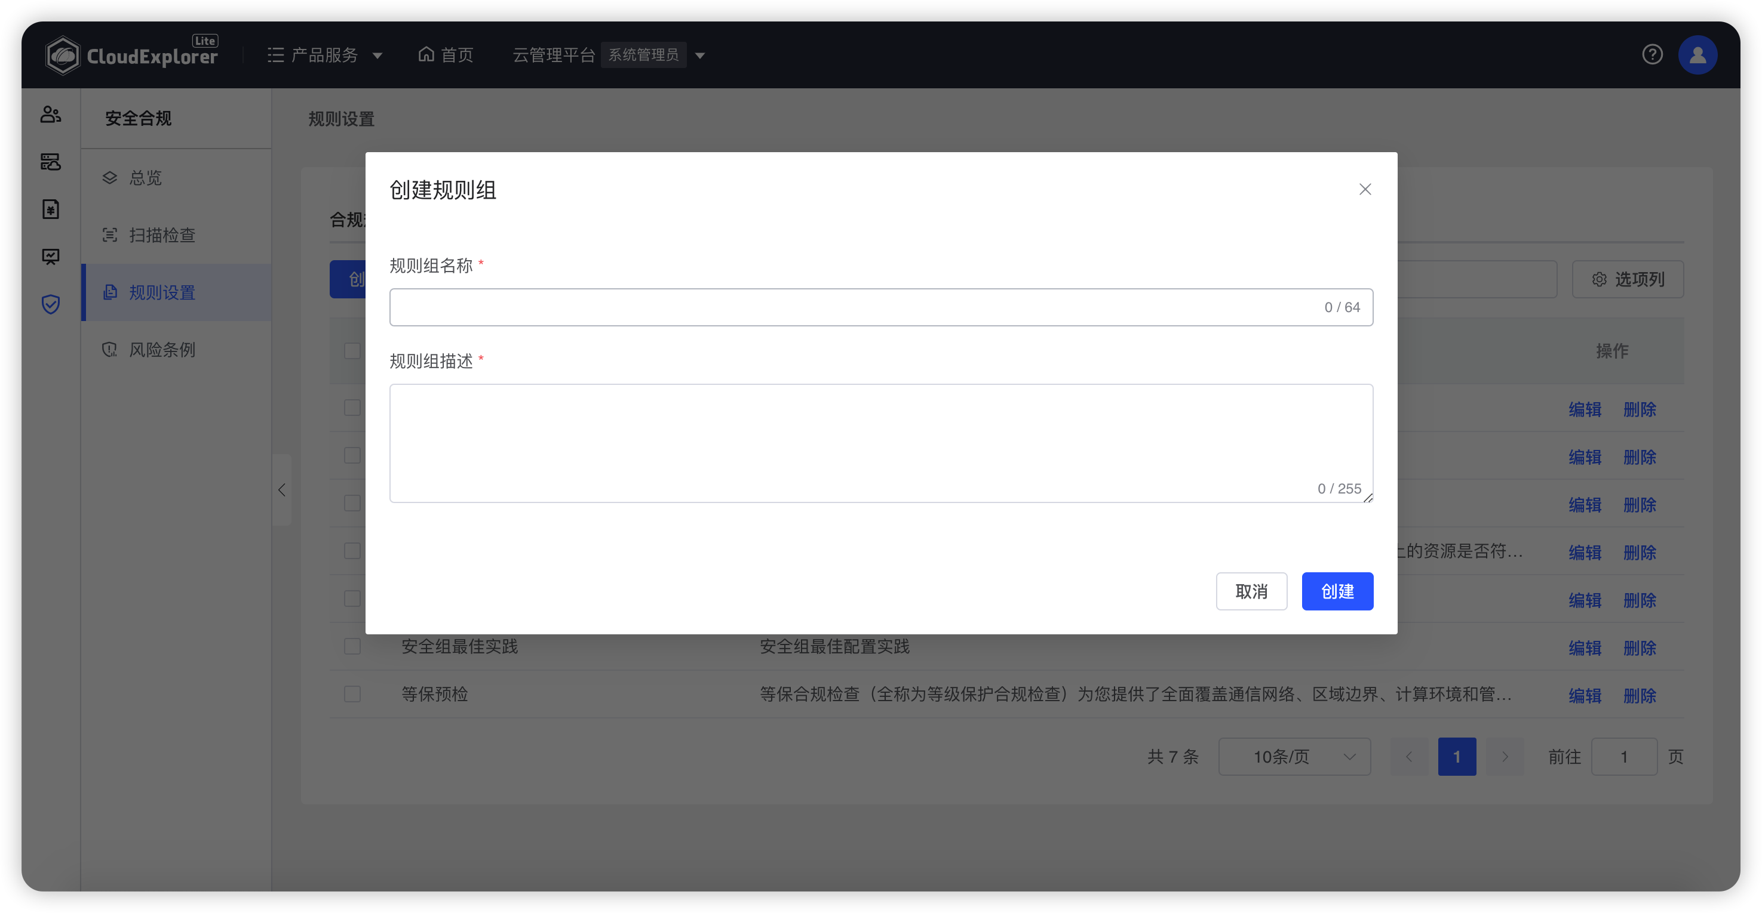Click the 规则组名称 input field
The width and height of the screenshot is (1762, 913).
(x=881, y=306)
